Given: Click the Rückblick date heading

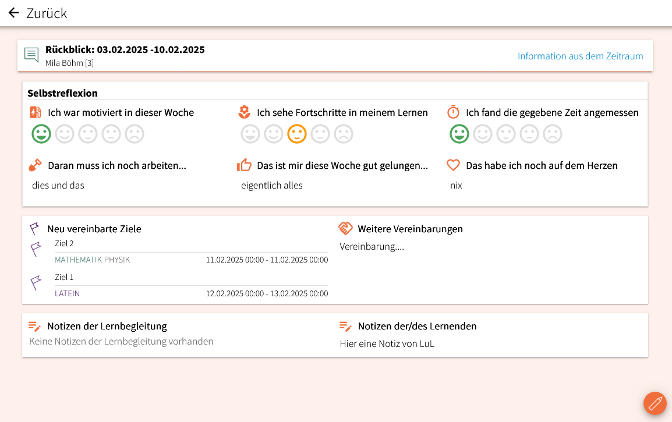Looking at the screenshot, I should pos(125,49).
